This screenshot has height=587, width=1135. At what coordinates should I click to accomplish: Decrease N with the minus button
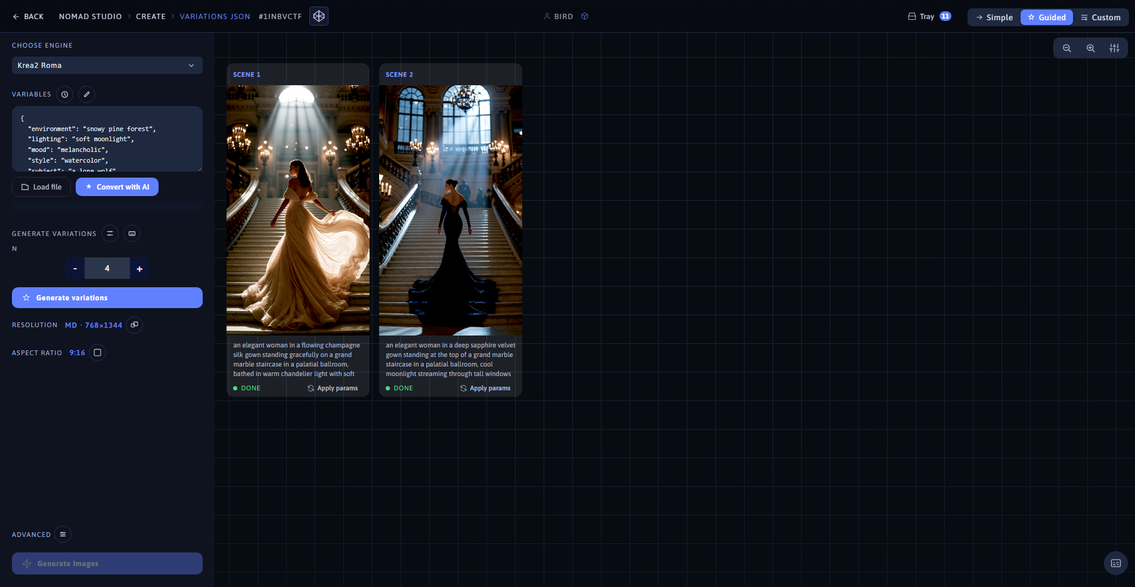75,268
